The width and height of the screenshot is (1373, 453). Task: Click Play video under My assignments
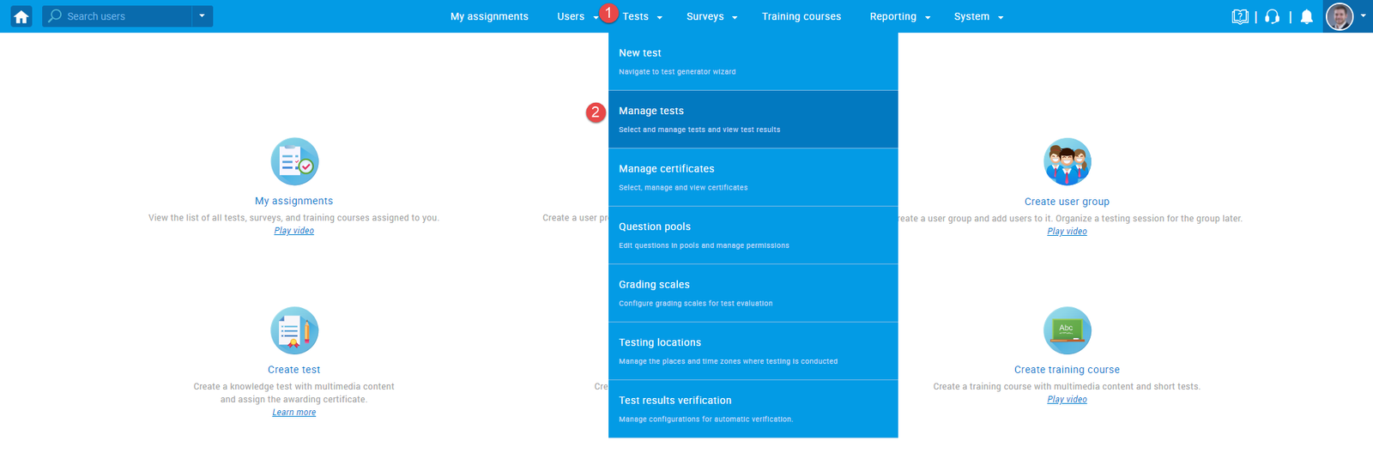point(294,231)
